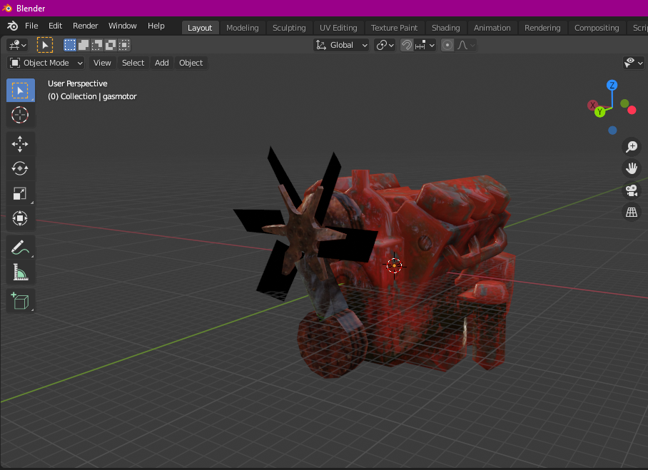Enable proportional editing toggle
The width and height of the screenshot is (648, 470).
[x=447, y=45]
